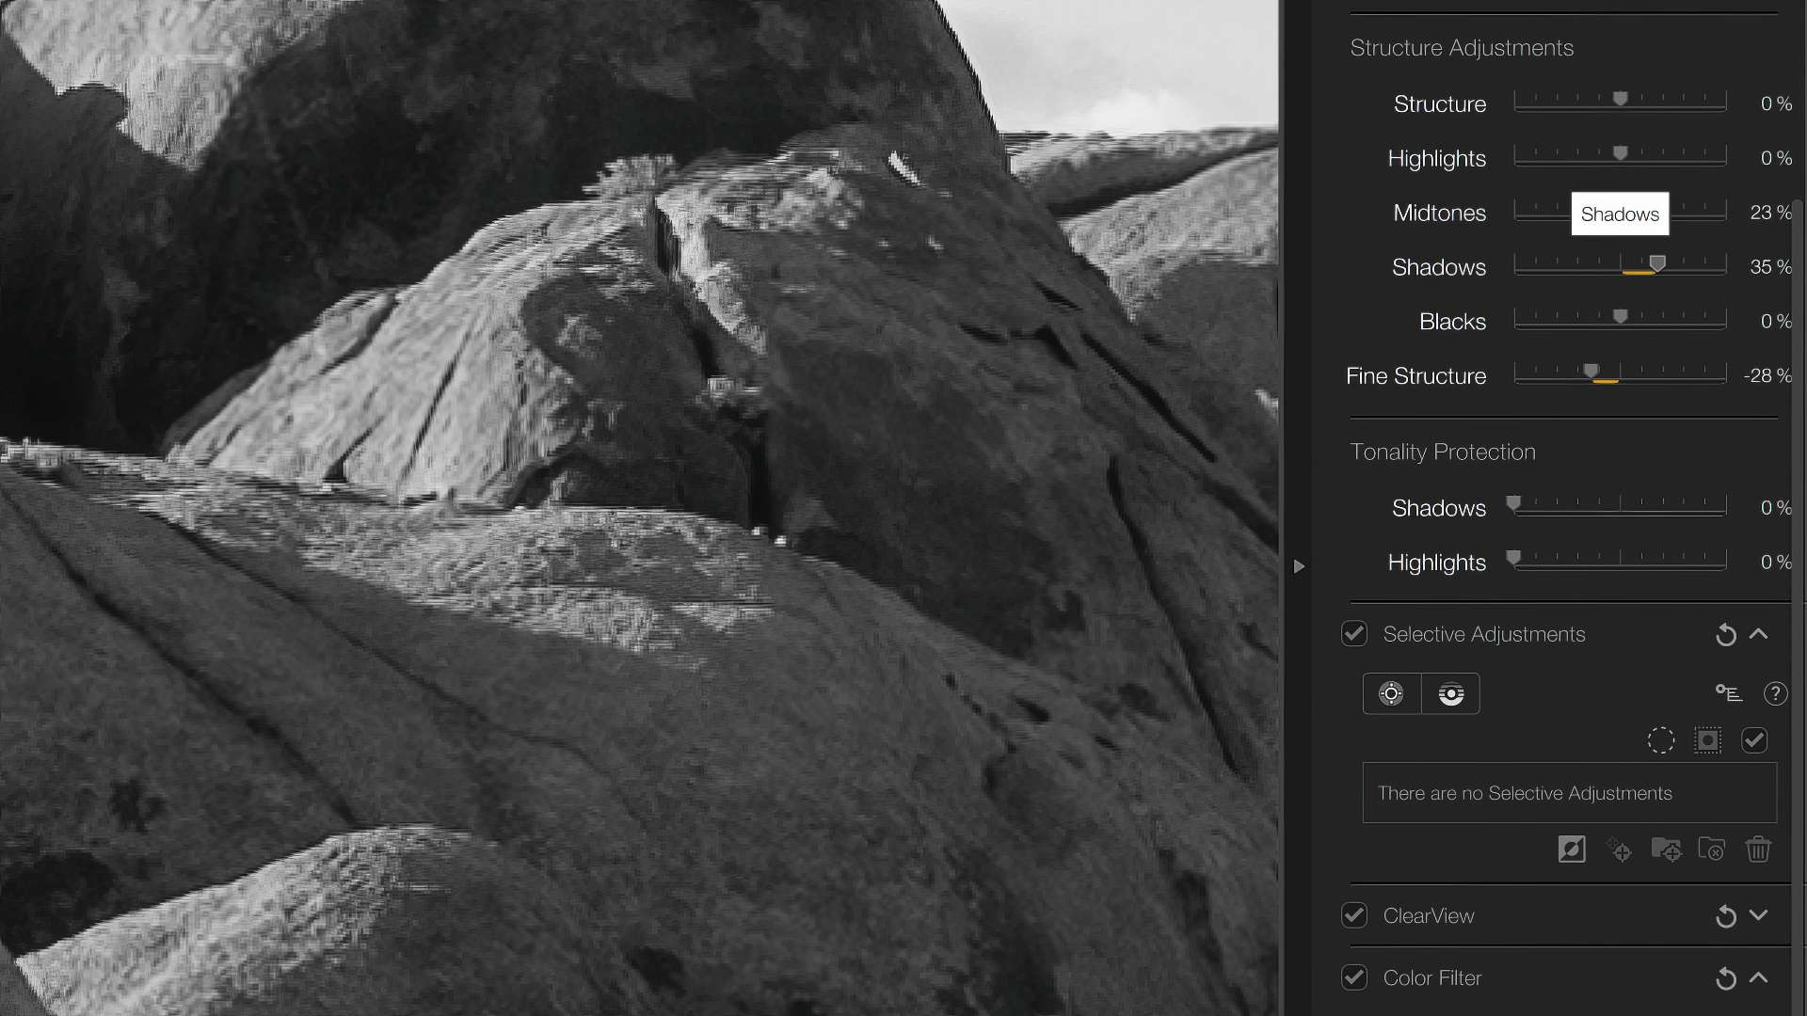Click the invert mask icon
This screenshot has width=1807, height=1016.
1571,849
